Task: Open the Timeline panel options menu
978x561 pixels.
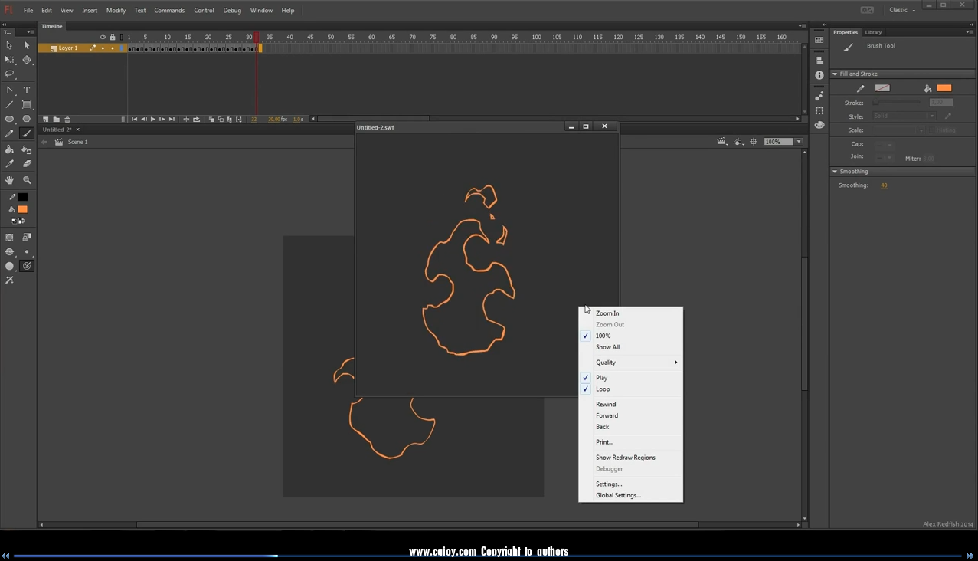Action: coord(802,26)
